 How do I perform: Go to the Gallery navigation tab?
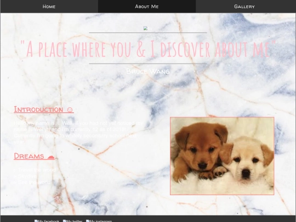[244, 7]
